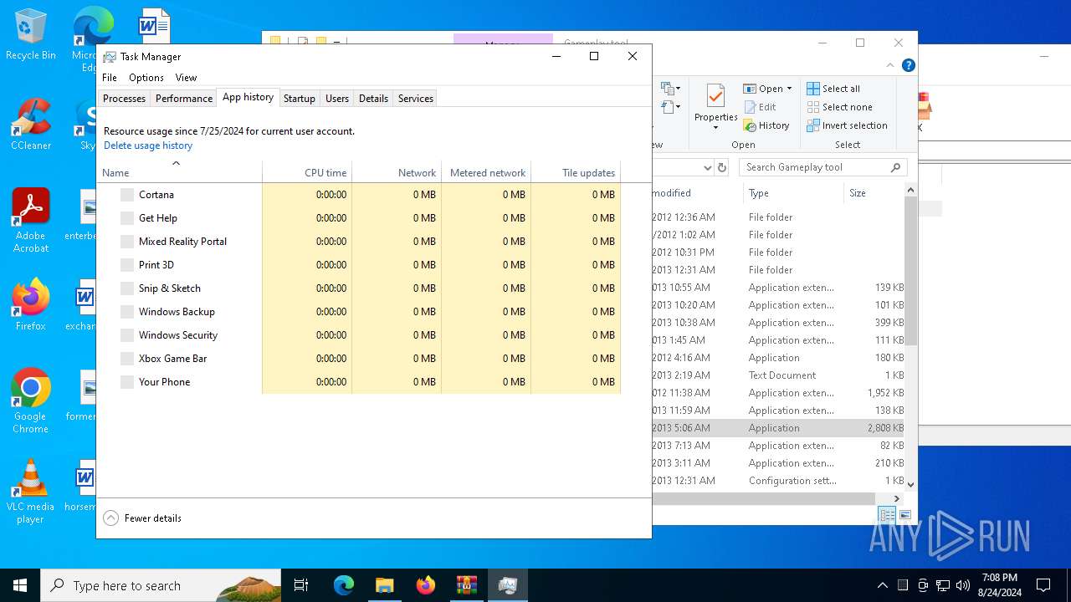Launch VLC media player shortcut
Image resolution: width=1071 pixels, height=602 pixels.
[30, 492]
